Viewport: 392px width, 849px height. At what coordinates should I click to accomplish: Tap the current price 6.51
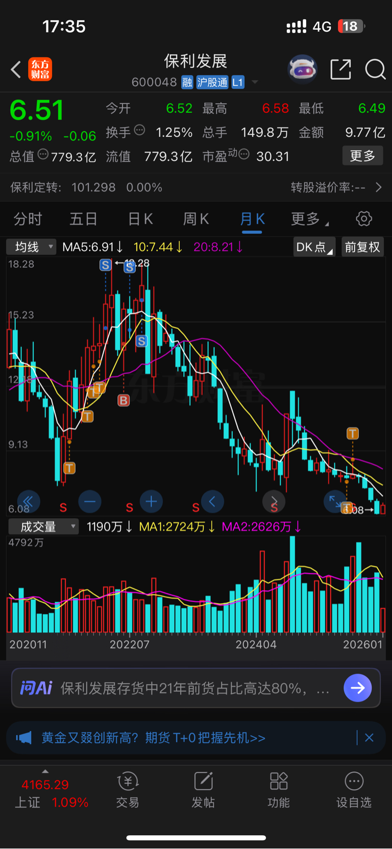[37, 110]
